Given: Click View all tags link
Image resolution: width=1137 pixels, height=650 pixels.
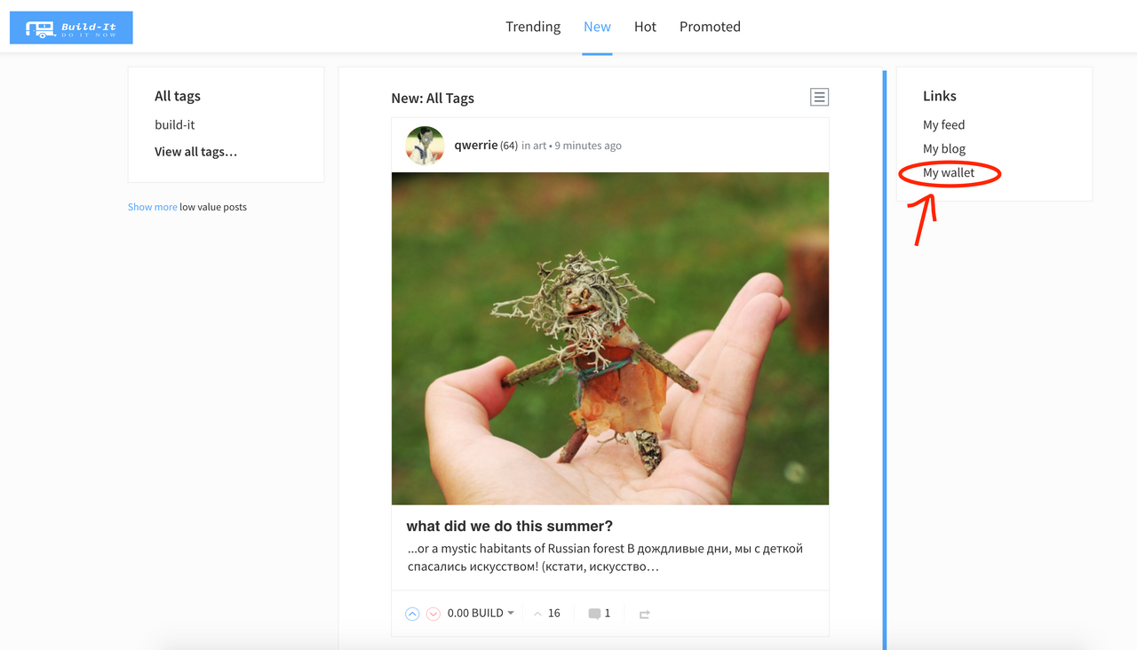Looking at the screenshot, I should pyautogui.click(x=195, y=151).
